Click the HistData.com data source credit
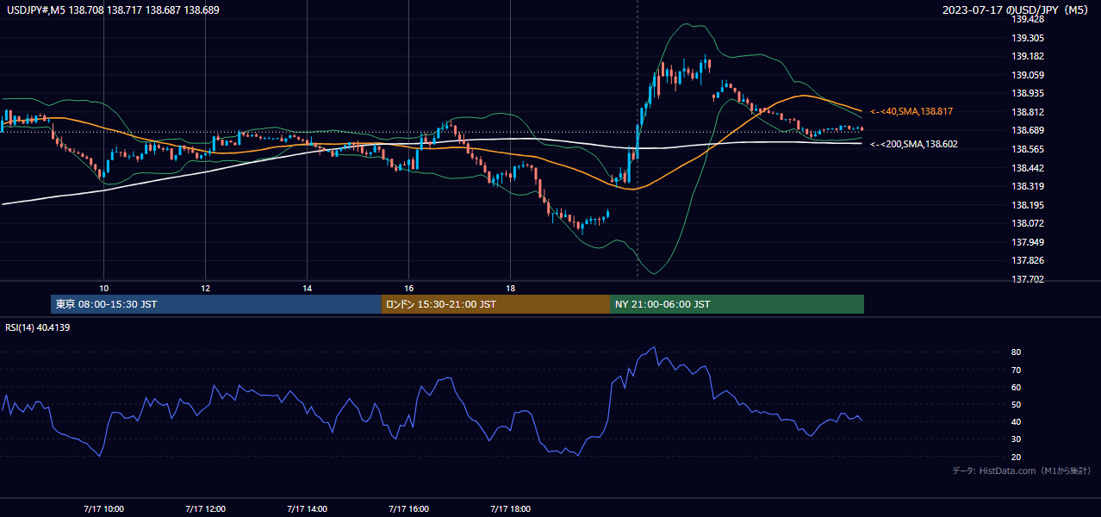This screenshot has height=517, width=1101. click(x=1021, y=470)
